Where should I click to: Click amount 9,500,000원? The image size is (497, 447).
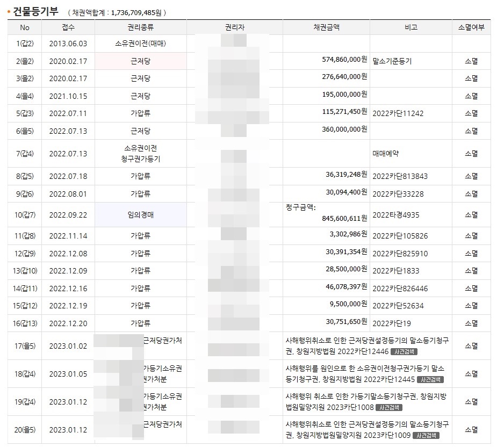pyautogui.click(x=348, y=304)
